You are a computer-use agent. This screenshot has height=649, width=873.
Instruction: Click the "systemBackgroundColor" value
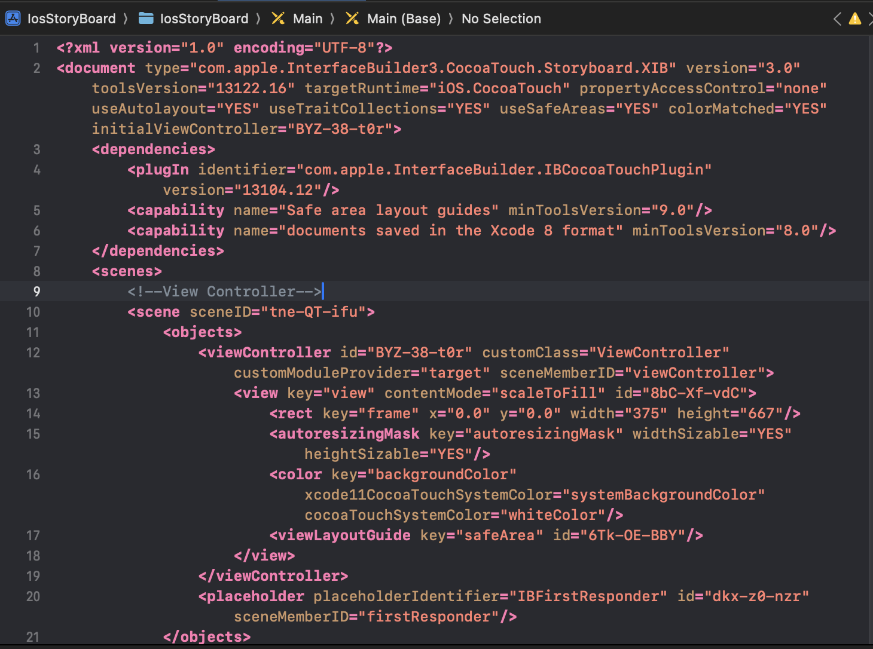[x=664, y=495]
